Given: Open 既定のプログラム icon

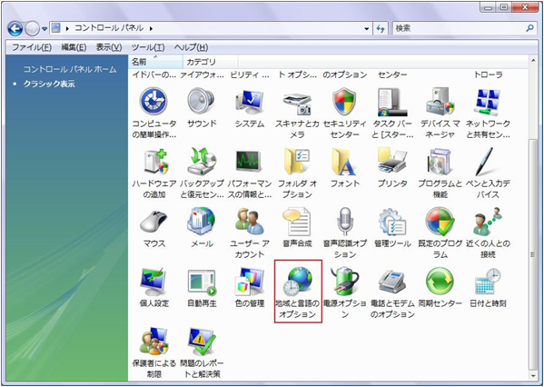Looking at the screenshot, I should (x=440, y=222).
